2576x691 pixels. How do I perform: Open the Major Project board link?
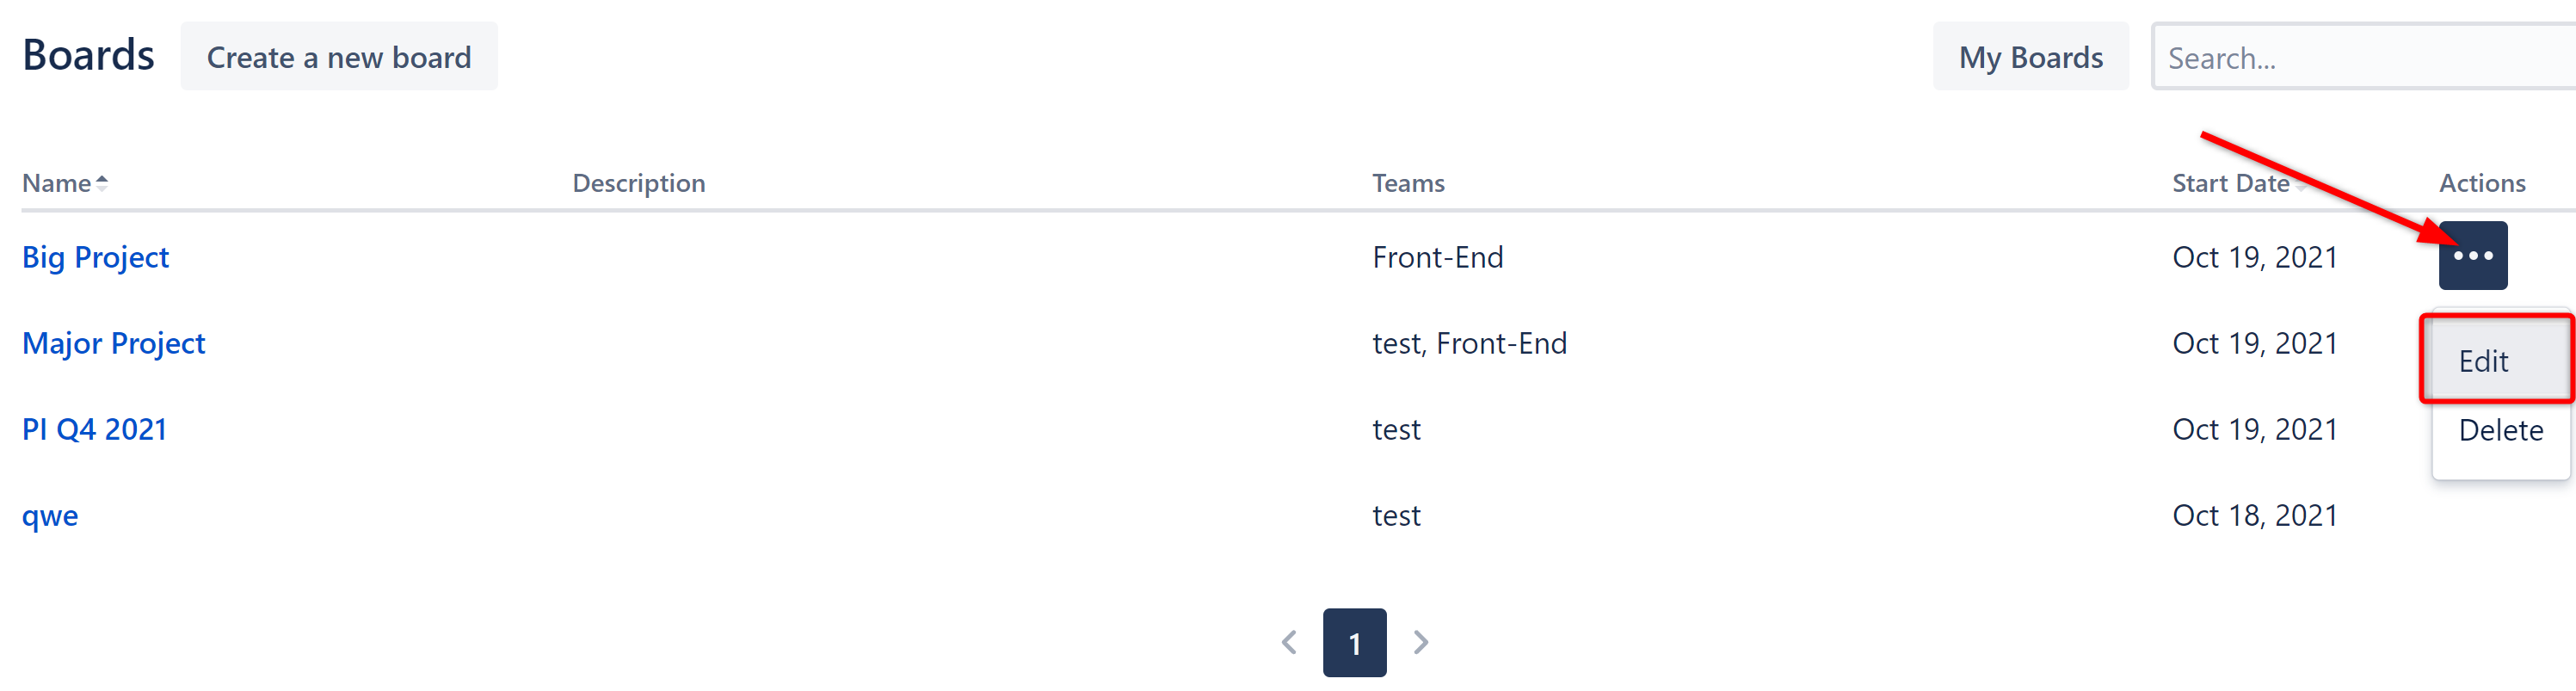coord(113,344)
